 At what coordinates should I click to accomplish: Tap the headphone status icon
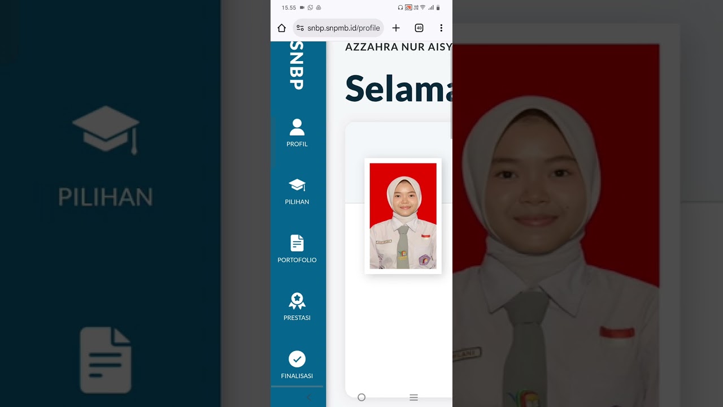tap(400, 7)
